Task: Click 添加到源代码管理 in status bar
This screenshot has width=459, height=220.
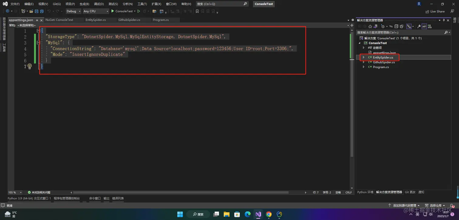Action: (404, 206)
